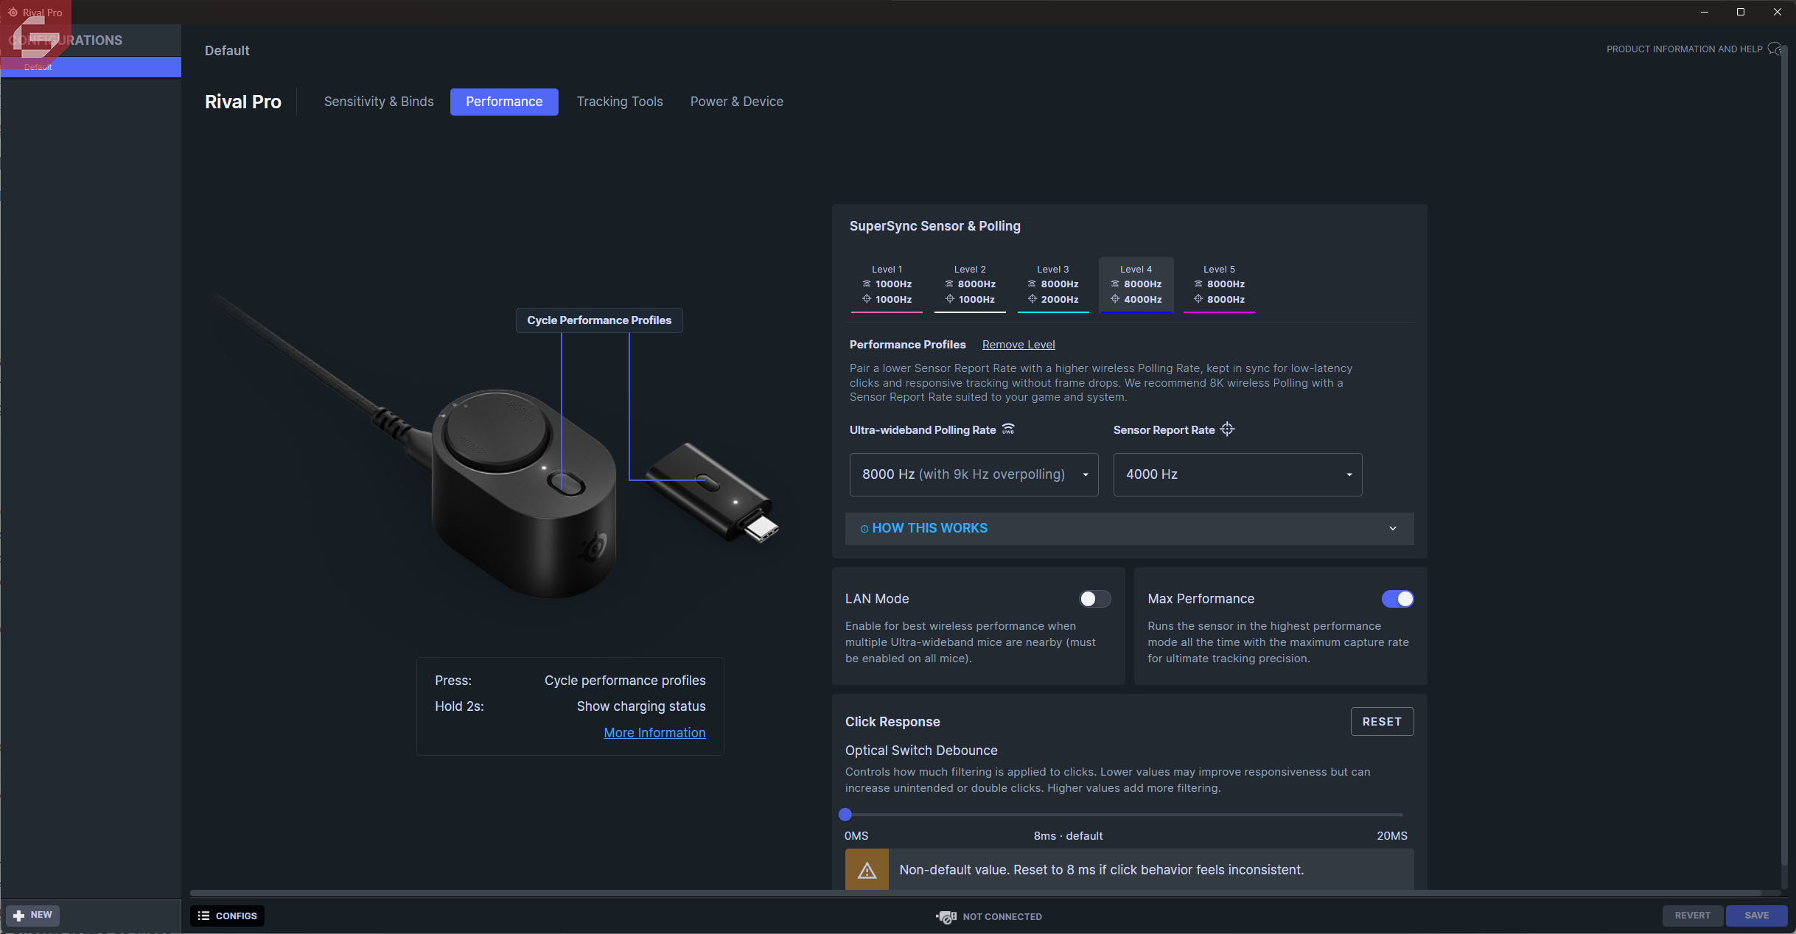This screenshot has width=1796, height=934.
Task: Select Level 1 performance profile
Action: tap(887, 285)
